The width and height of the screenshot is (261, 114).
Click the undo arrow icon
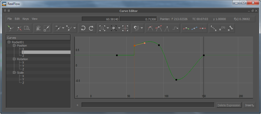pos(83,28)
